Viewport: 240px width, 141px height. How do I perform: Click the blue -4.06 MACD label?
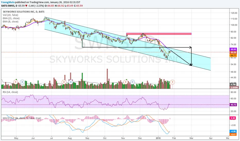click(233, 131)
